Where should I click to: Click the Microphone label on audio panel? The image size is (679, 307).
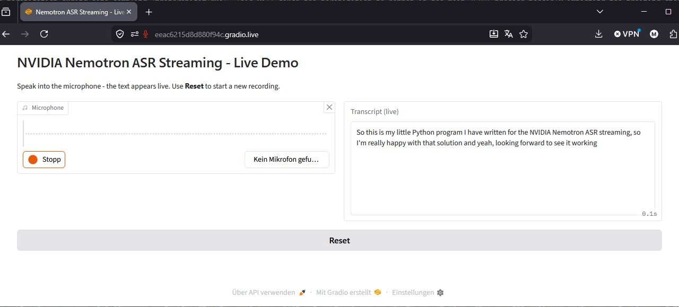[43, 108]
